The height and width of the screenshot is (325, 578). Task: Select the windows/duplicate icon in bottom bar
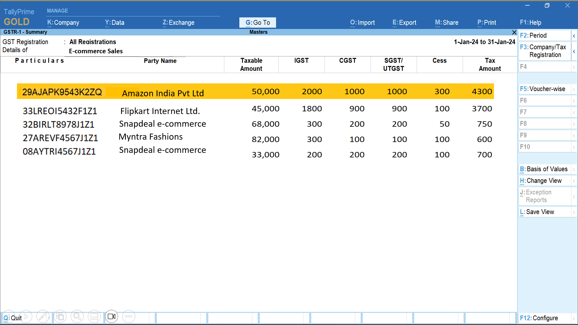60,316
